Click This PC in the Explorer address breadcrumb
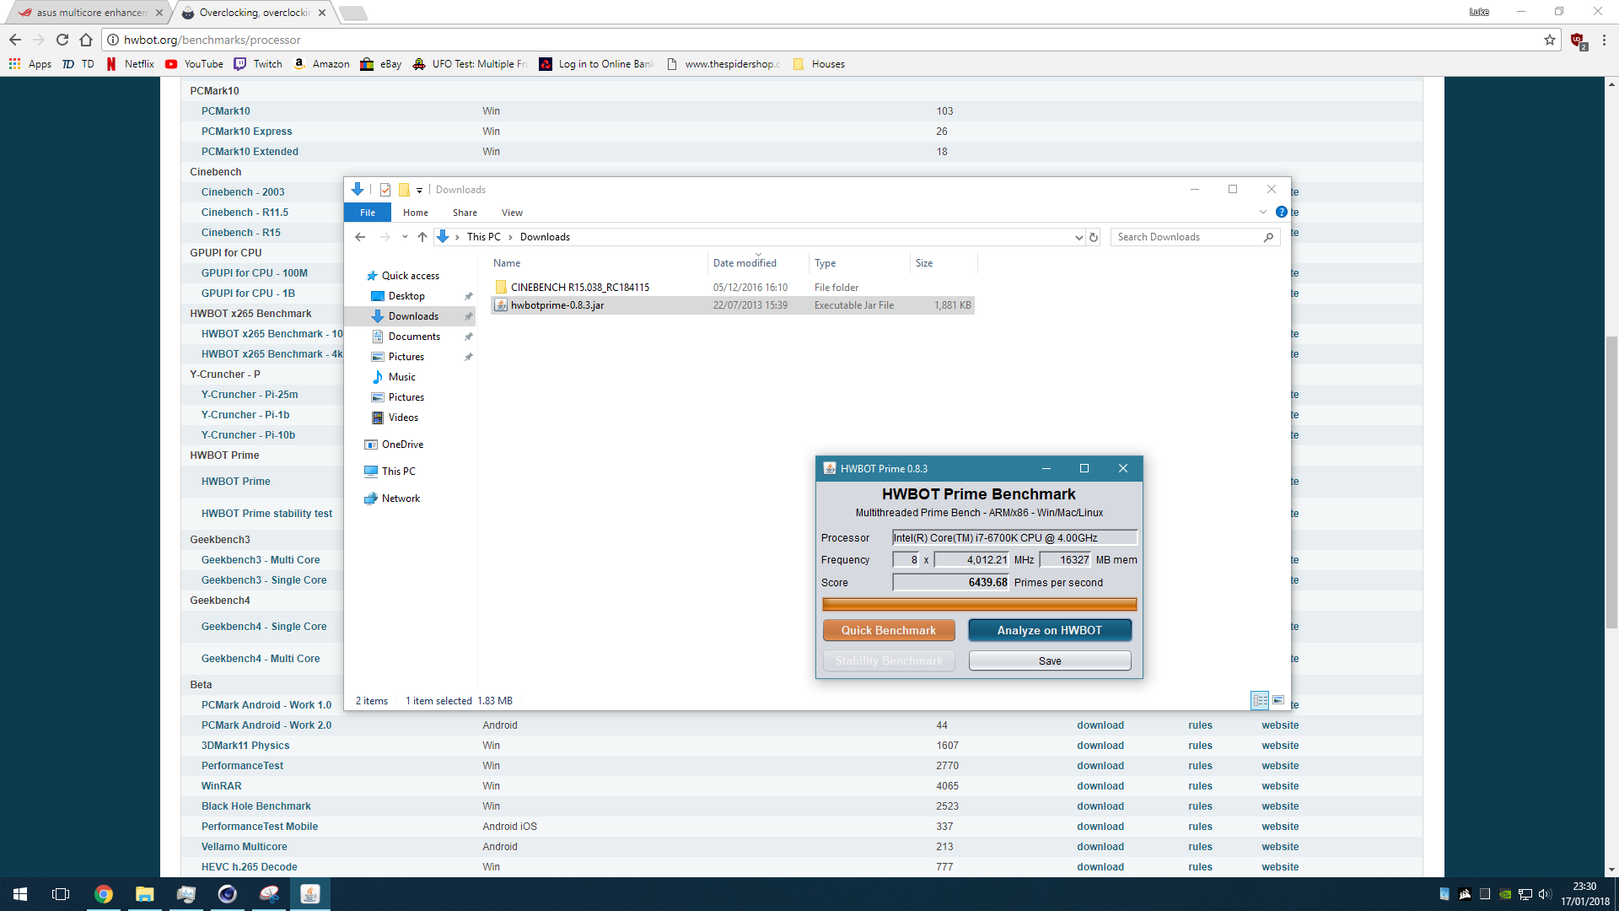Screen dimensions: 1619x911 (483, 237)
